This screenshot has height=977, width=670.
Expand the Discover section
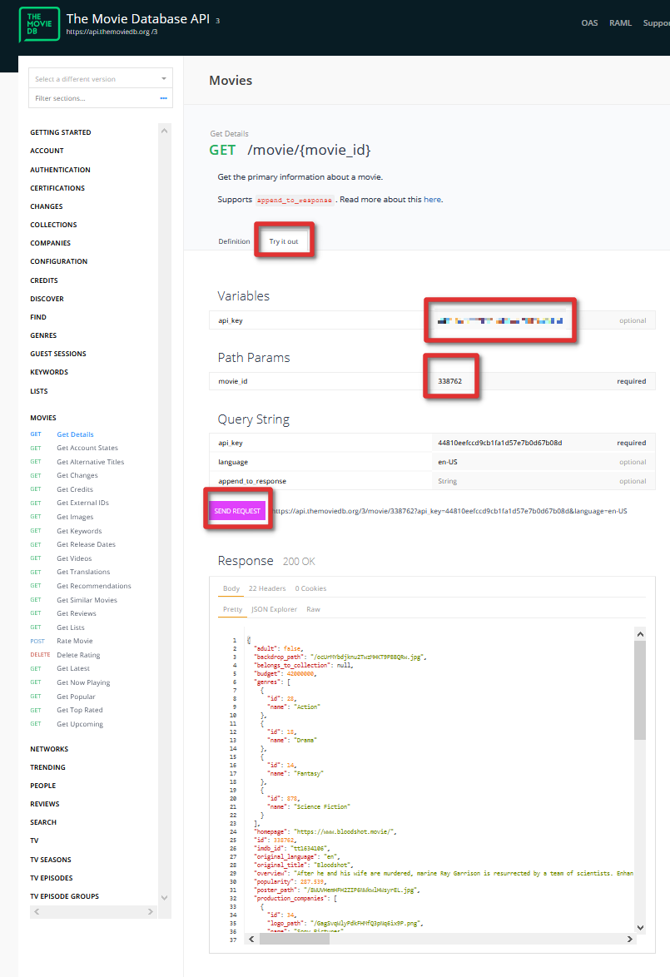(x=47, y=299)
